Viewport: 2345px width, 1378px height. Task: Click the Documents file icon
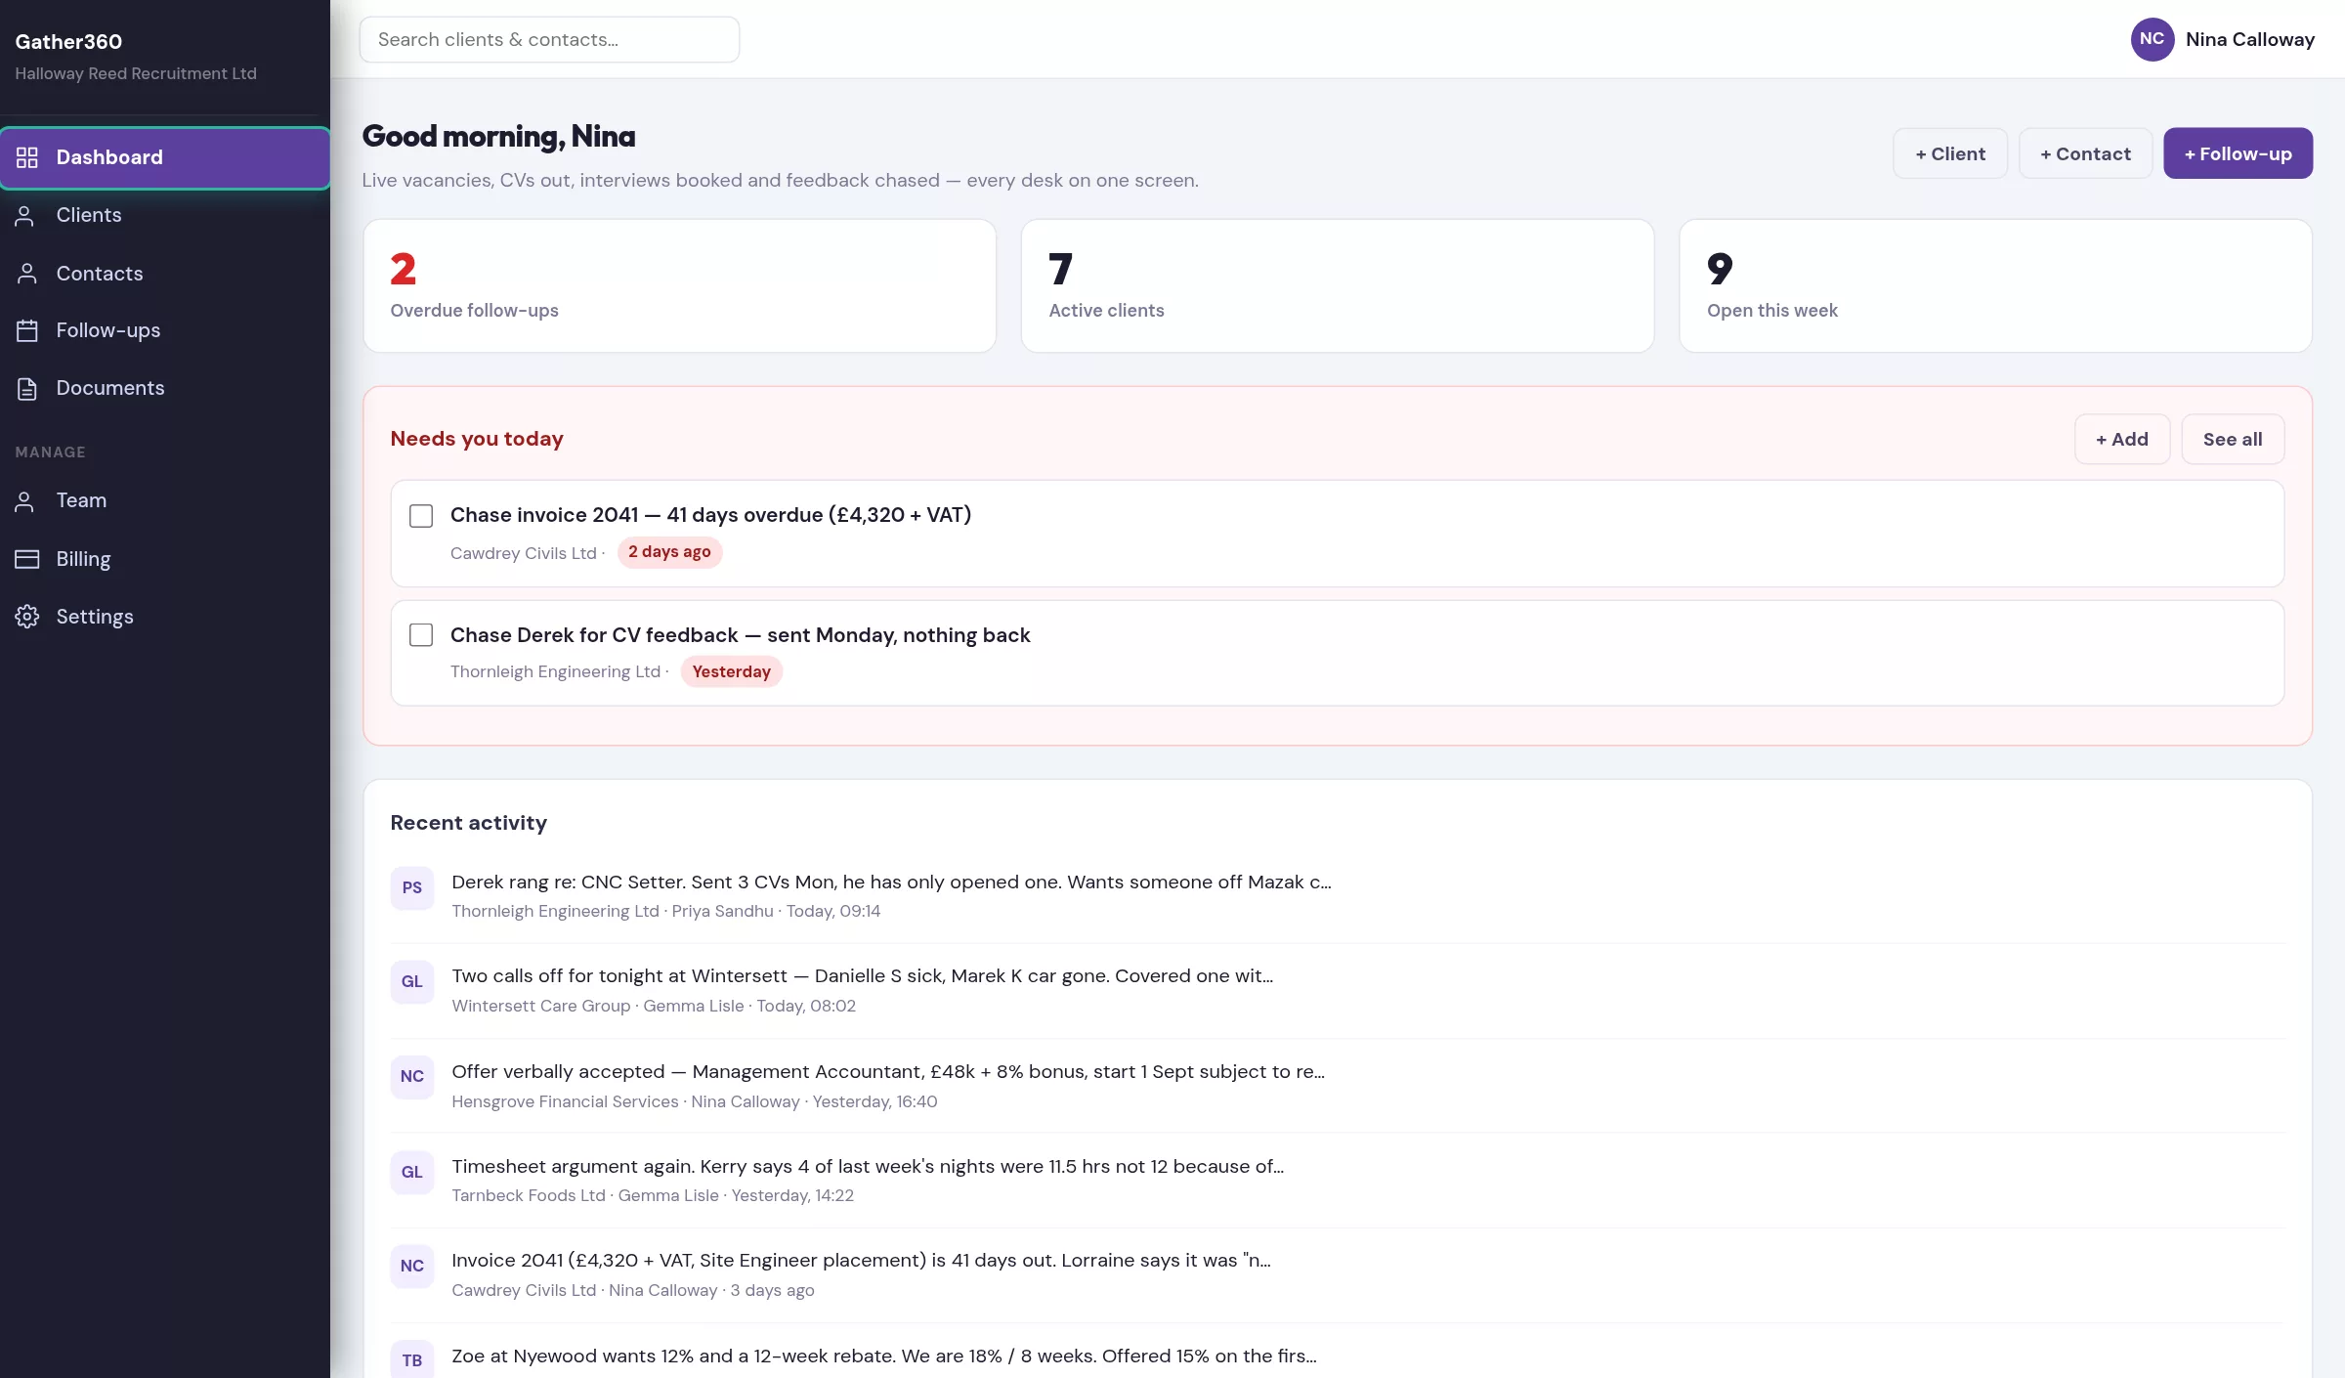pyautogui.click(x=27, y=389)
